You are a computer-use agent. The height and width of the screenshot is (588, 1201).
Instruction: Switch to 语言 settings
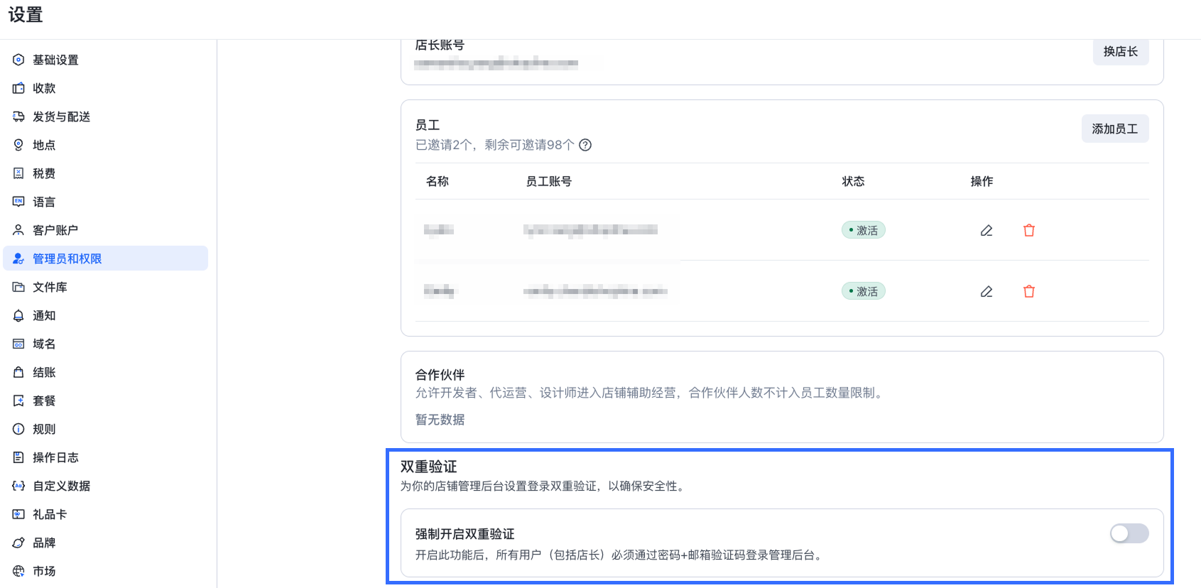(105, 202)
